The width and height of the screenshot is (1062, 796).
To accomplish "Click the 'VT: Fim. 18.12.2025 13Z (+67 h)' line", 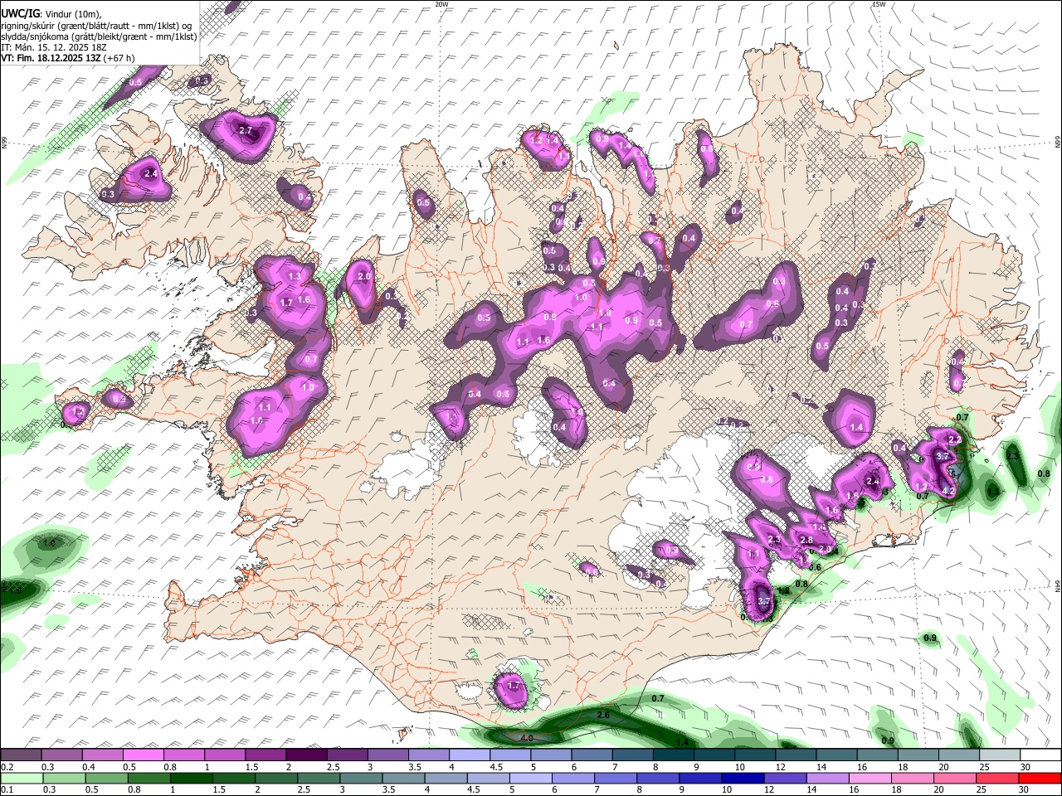I will 67,58.
